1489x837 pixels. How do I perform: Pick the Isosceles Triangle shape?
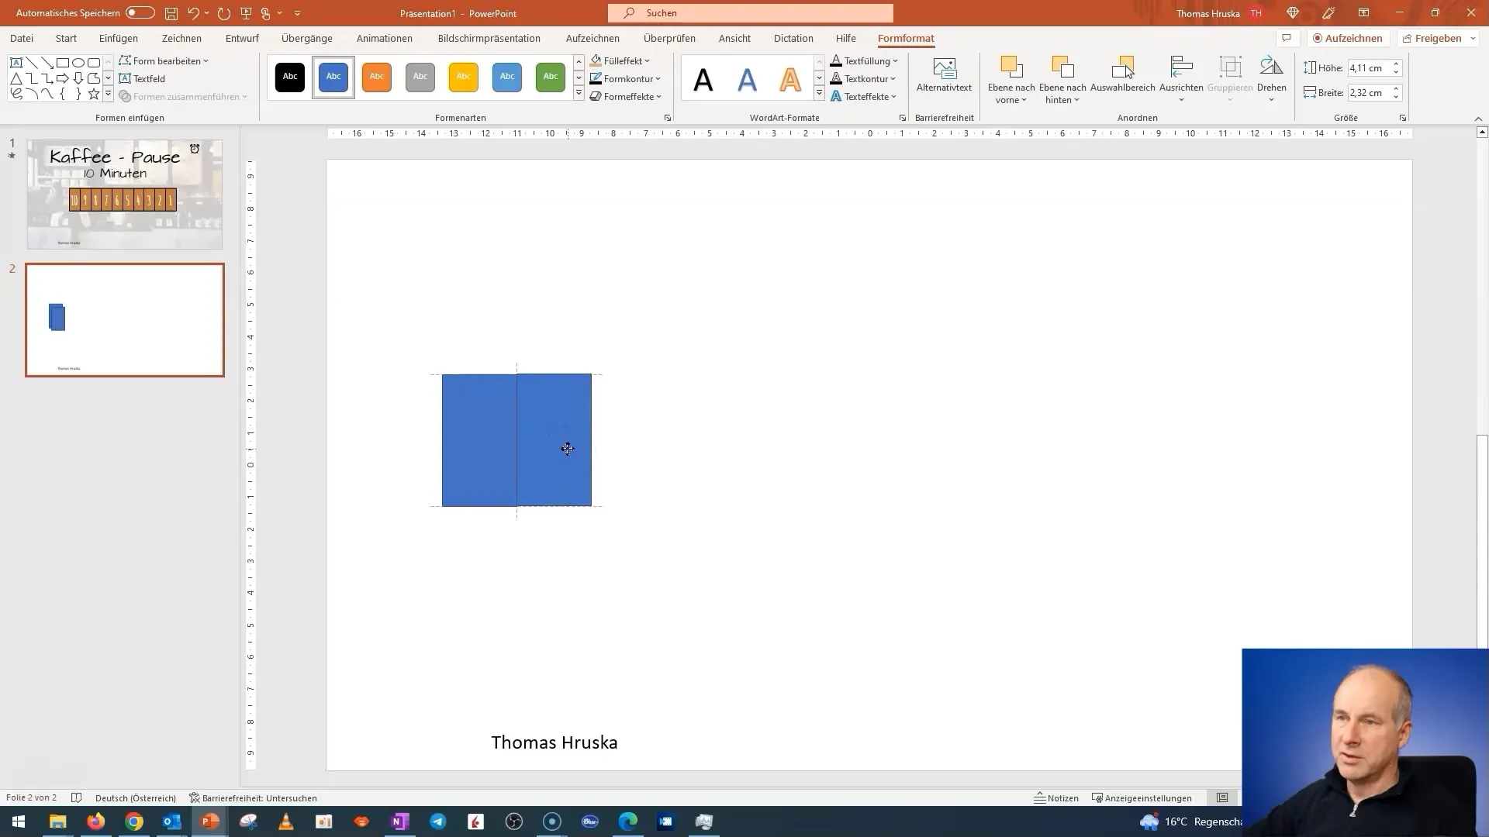click(x=16, y=78)
